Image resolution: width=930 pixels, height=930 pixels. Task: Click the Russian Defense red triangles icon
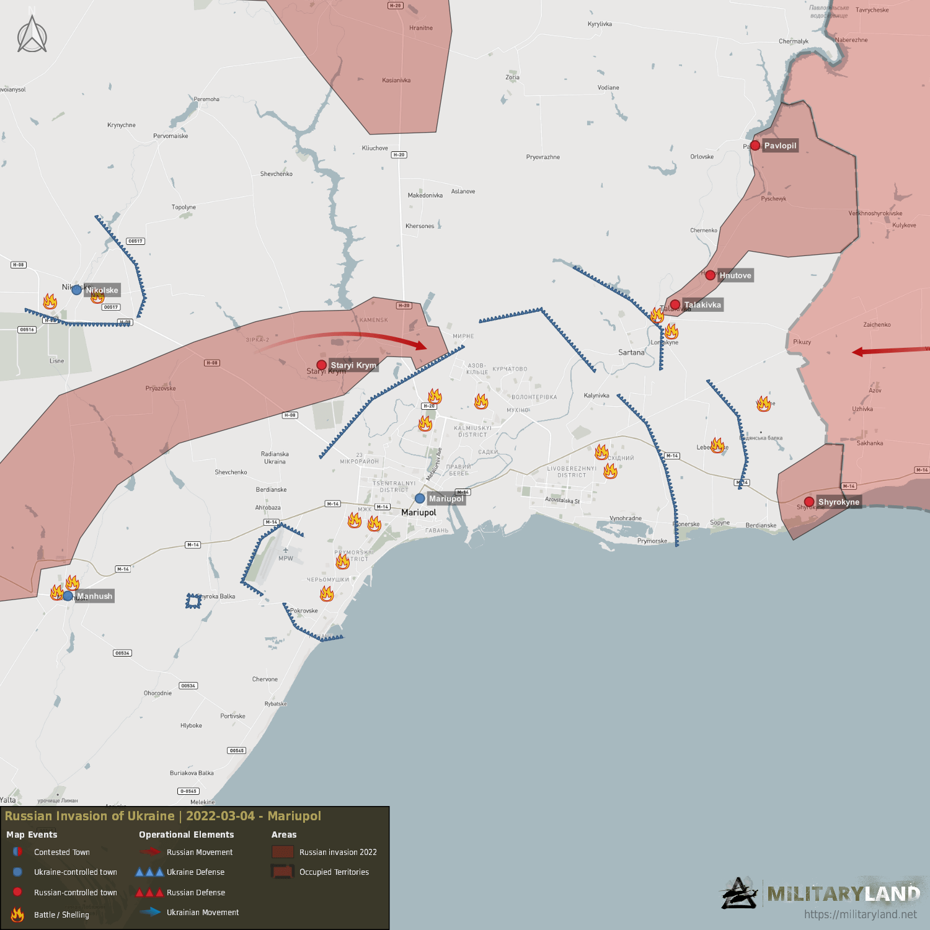(x=149, y=892)
